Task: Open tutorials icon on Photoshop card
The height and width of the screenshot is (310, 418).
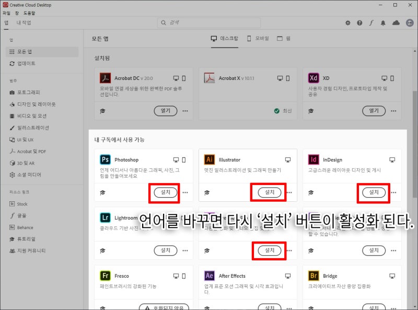Action: (x=102, y=192)
